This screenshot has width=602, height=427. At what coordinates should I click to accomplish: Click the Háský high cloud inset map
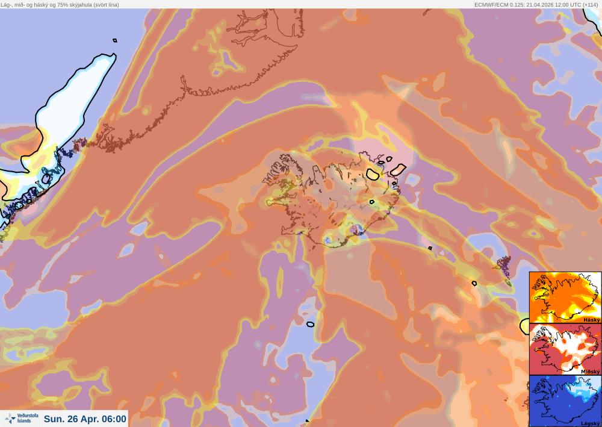(565, 297)
